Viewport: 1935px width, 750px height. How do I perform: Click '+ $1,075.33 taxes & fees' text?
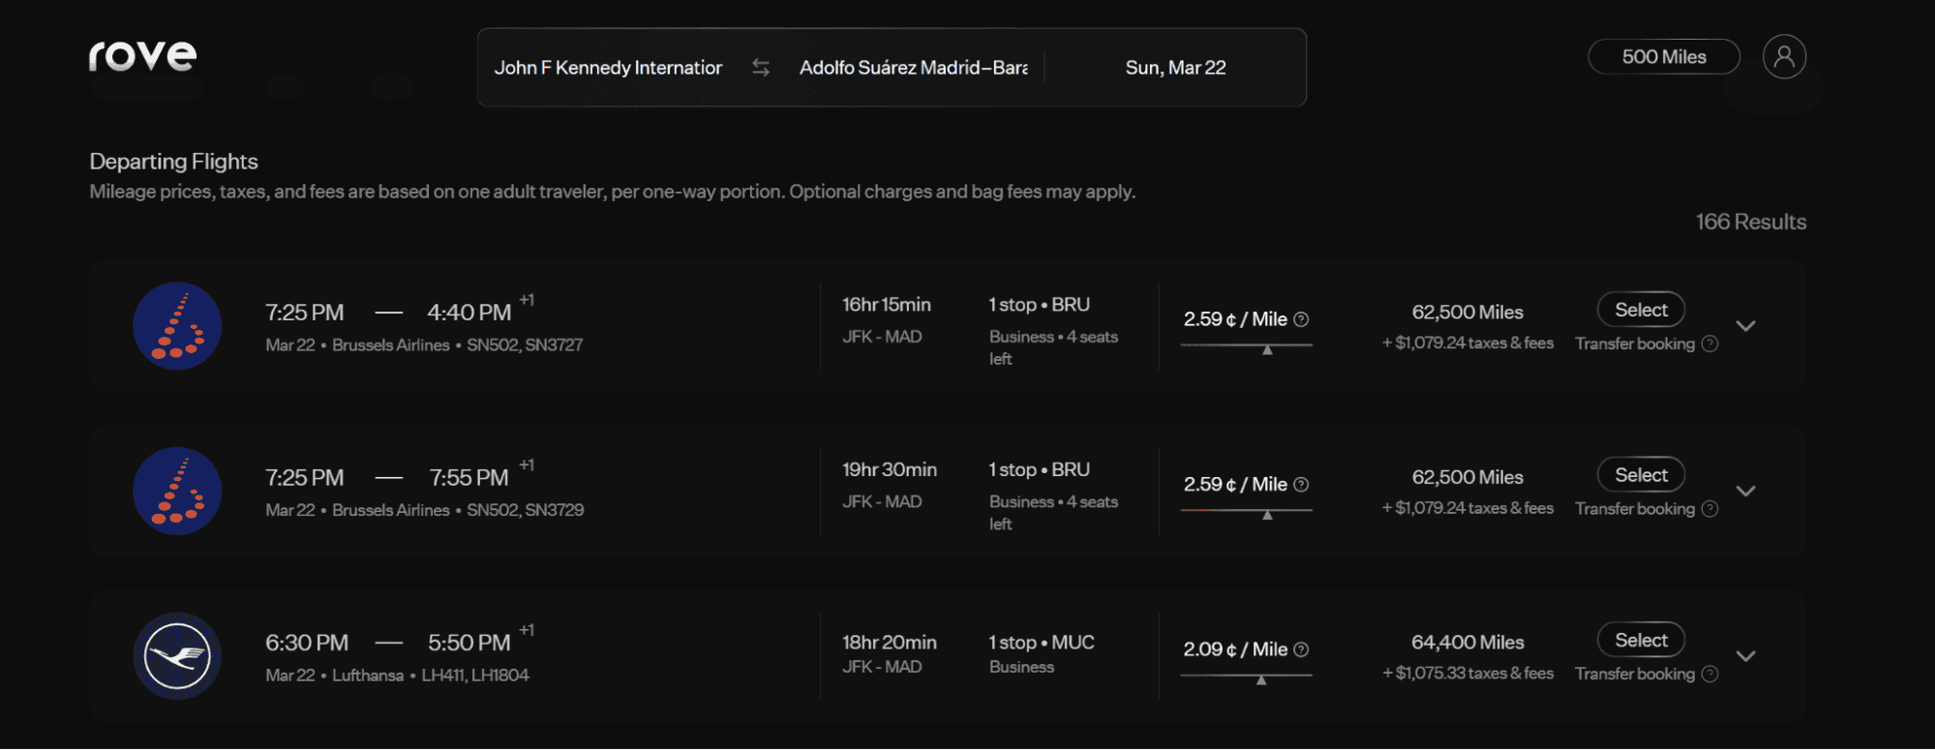(x=1467, y=673)
